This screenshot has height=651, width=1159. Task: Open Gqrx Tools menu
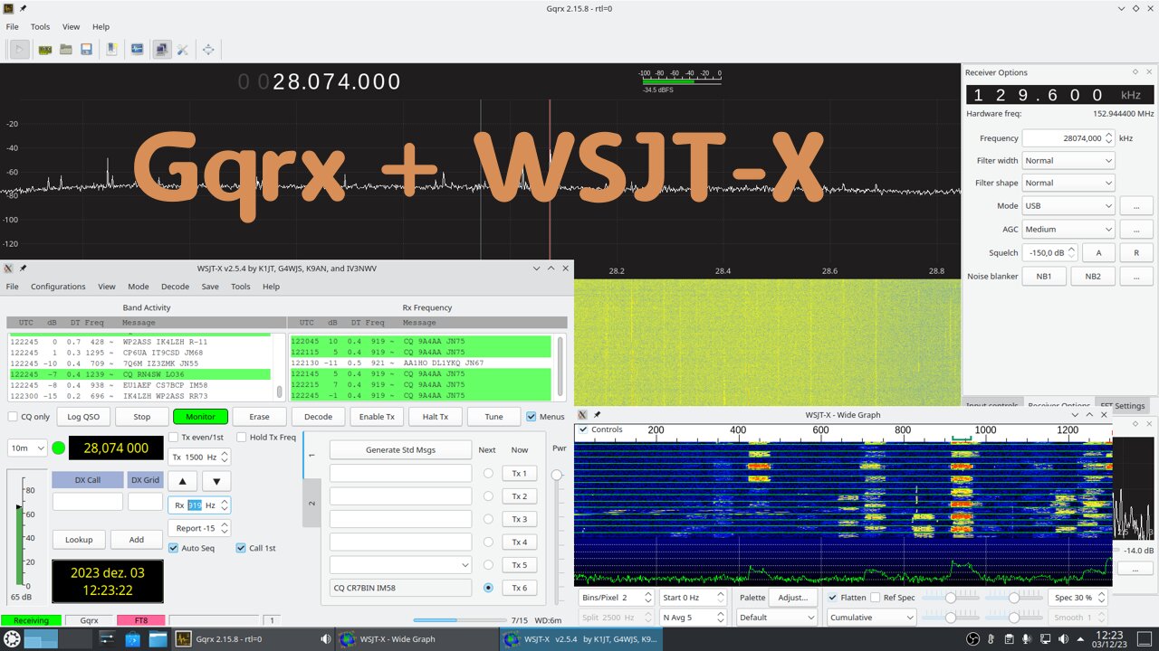40,27
